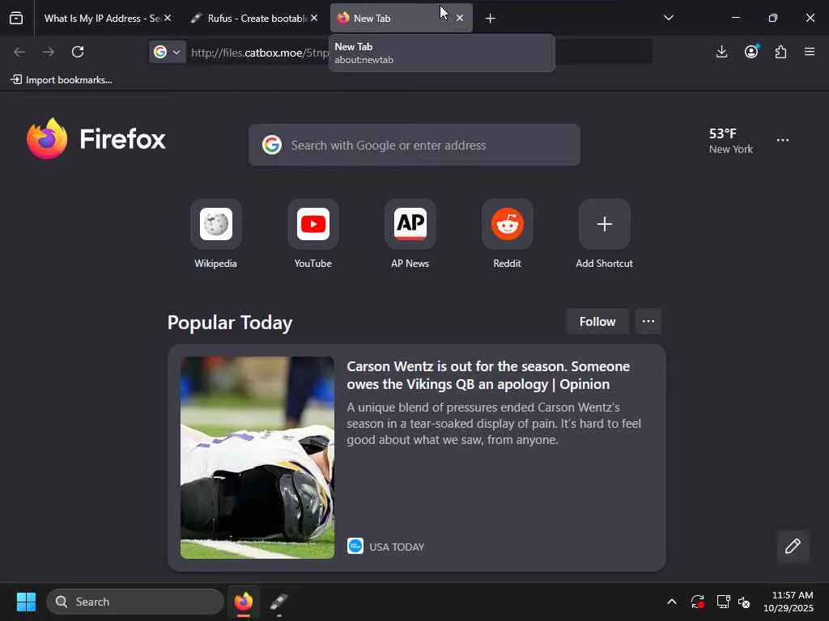Show hidden system tray icons
The image size is (829, 621).
click(x=671, y=602)
